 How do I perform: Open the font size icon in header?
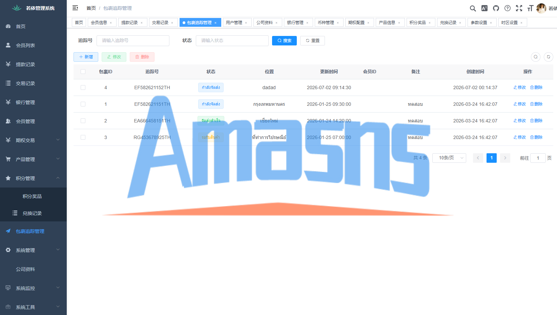click(530, 8)
